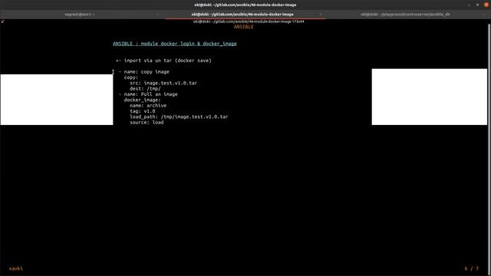Close the vagrant terminal tab
Image resolution: width=491 pixels, height=276 pixels.
[x=157, y=15]
